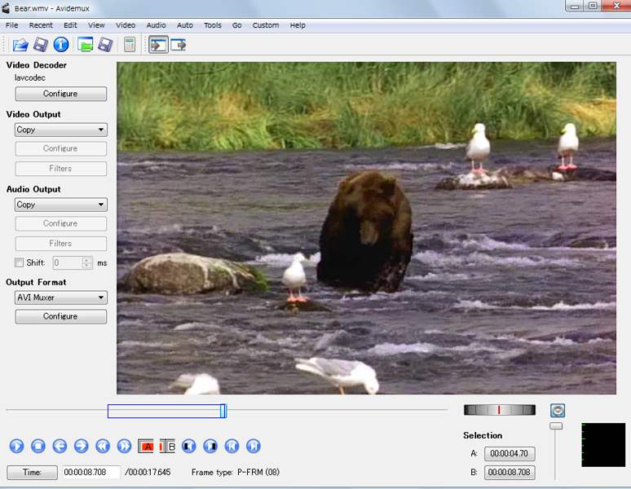The image size is (631, 489).
Task: Toggle the audio speaker icon above volume slider
Action: 558,411
